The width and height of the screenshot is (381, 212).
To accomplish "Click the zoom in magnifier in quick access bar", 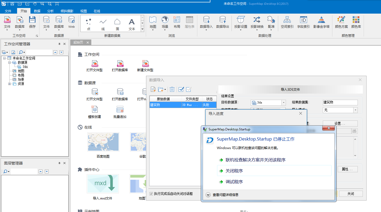I will 42,4.
